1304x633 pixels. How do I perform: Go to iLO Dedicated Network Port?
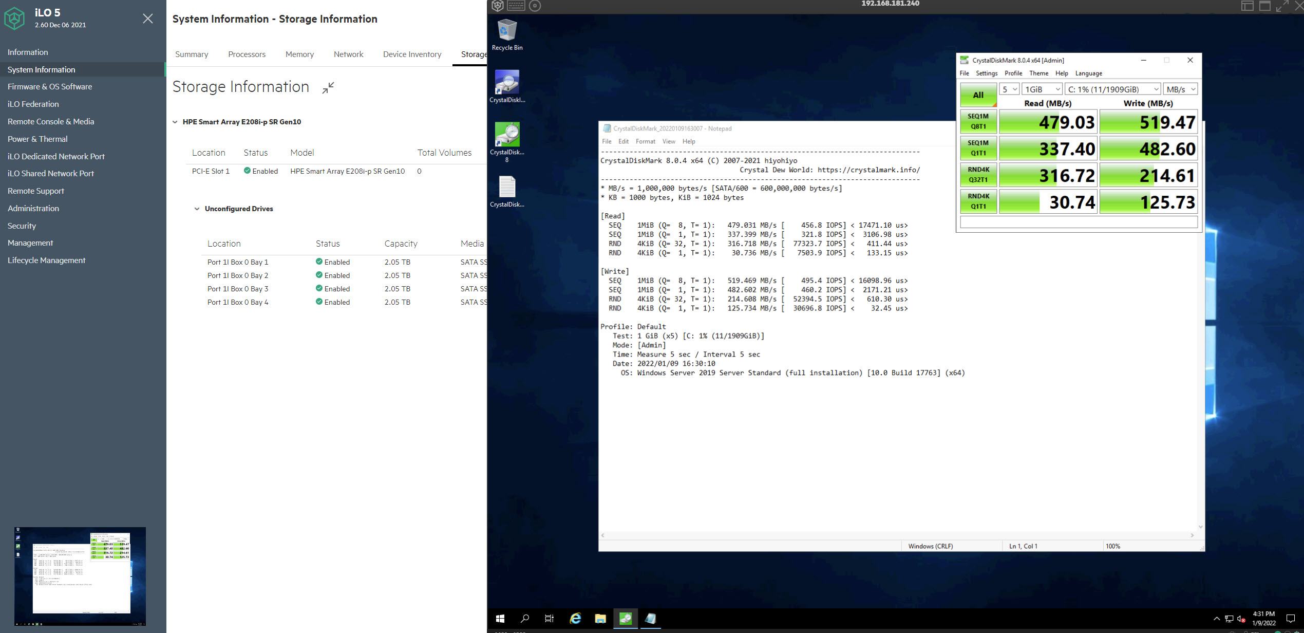click(56, 157)
